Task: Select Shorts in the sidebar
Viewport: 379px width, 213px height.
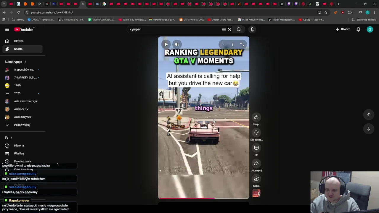Action: [x=23, y=49]
